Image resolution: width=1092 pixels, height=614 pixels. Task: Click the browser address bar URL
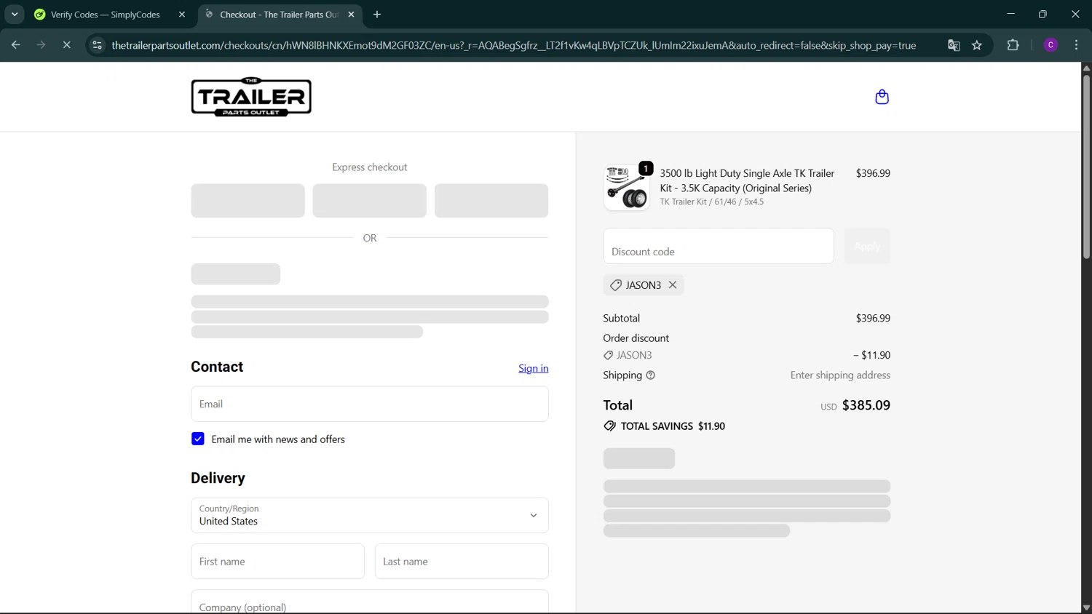pyautogui.click(x=513, y=45)
